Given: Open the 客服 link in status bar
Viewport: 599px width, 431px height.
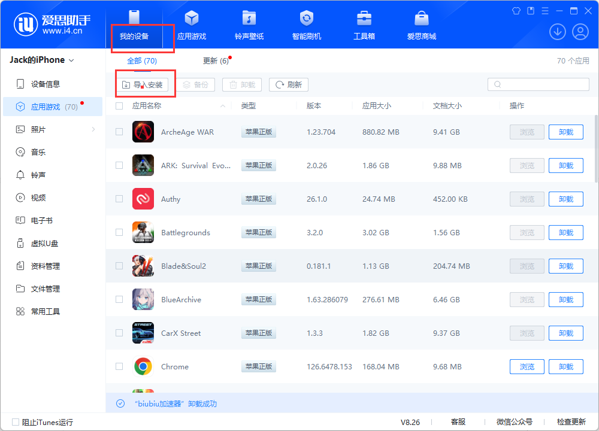Looking at the screenshot, I should pos(458,422).
